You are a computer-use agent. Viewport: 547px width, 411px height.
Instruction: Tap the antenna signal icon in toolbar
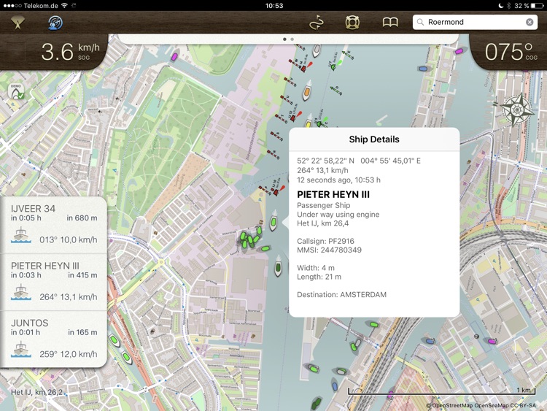click(x=18, y=23)
